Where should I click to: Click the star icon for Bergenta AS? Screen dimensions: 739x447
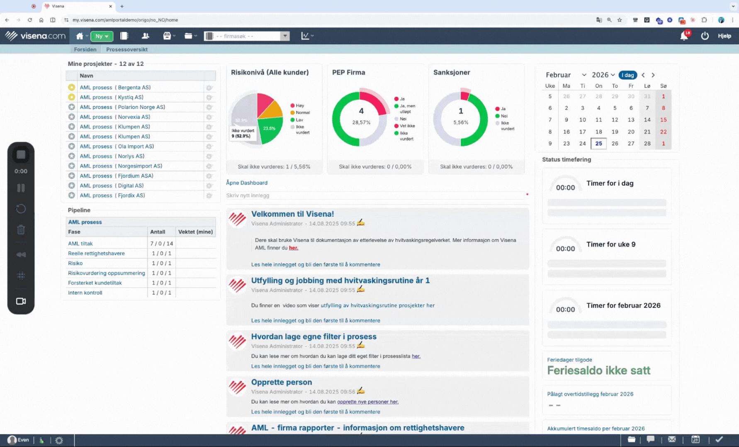[x=72, y=87]
